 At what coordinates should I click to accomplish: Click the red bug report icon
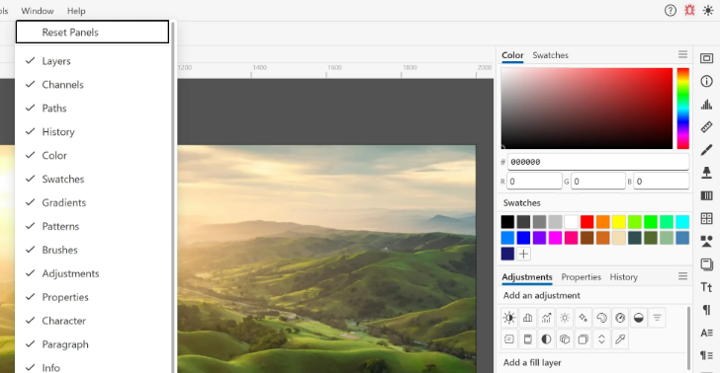point(689,11)
